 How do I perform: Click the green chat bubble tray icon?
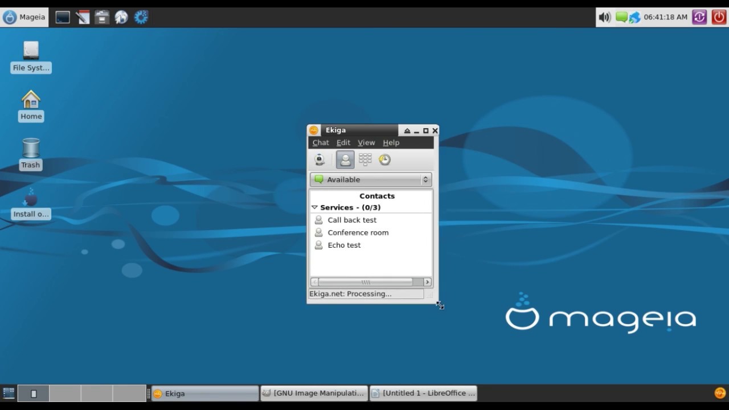(x=621, y=17)
